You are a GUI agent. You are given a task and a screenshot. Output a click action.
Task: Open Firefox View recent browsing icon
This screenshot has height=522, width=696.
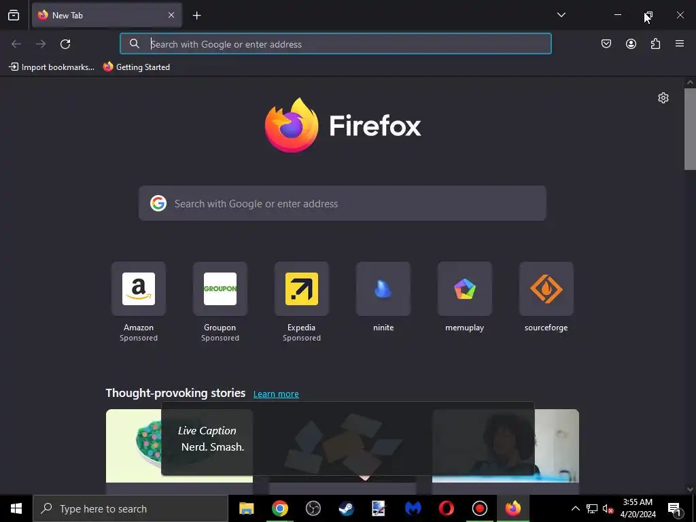tap(14, 15)
